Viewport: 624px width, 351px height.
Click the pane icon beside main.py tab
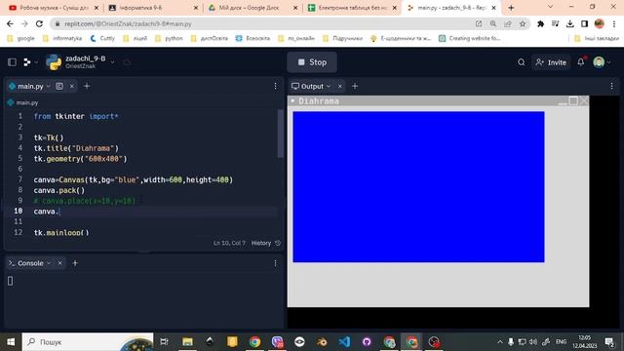59,86
